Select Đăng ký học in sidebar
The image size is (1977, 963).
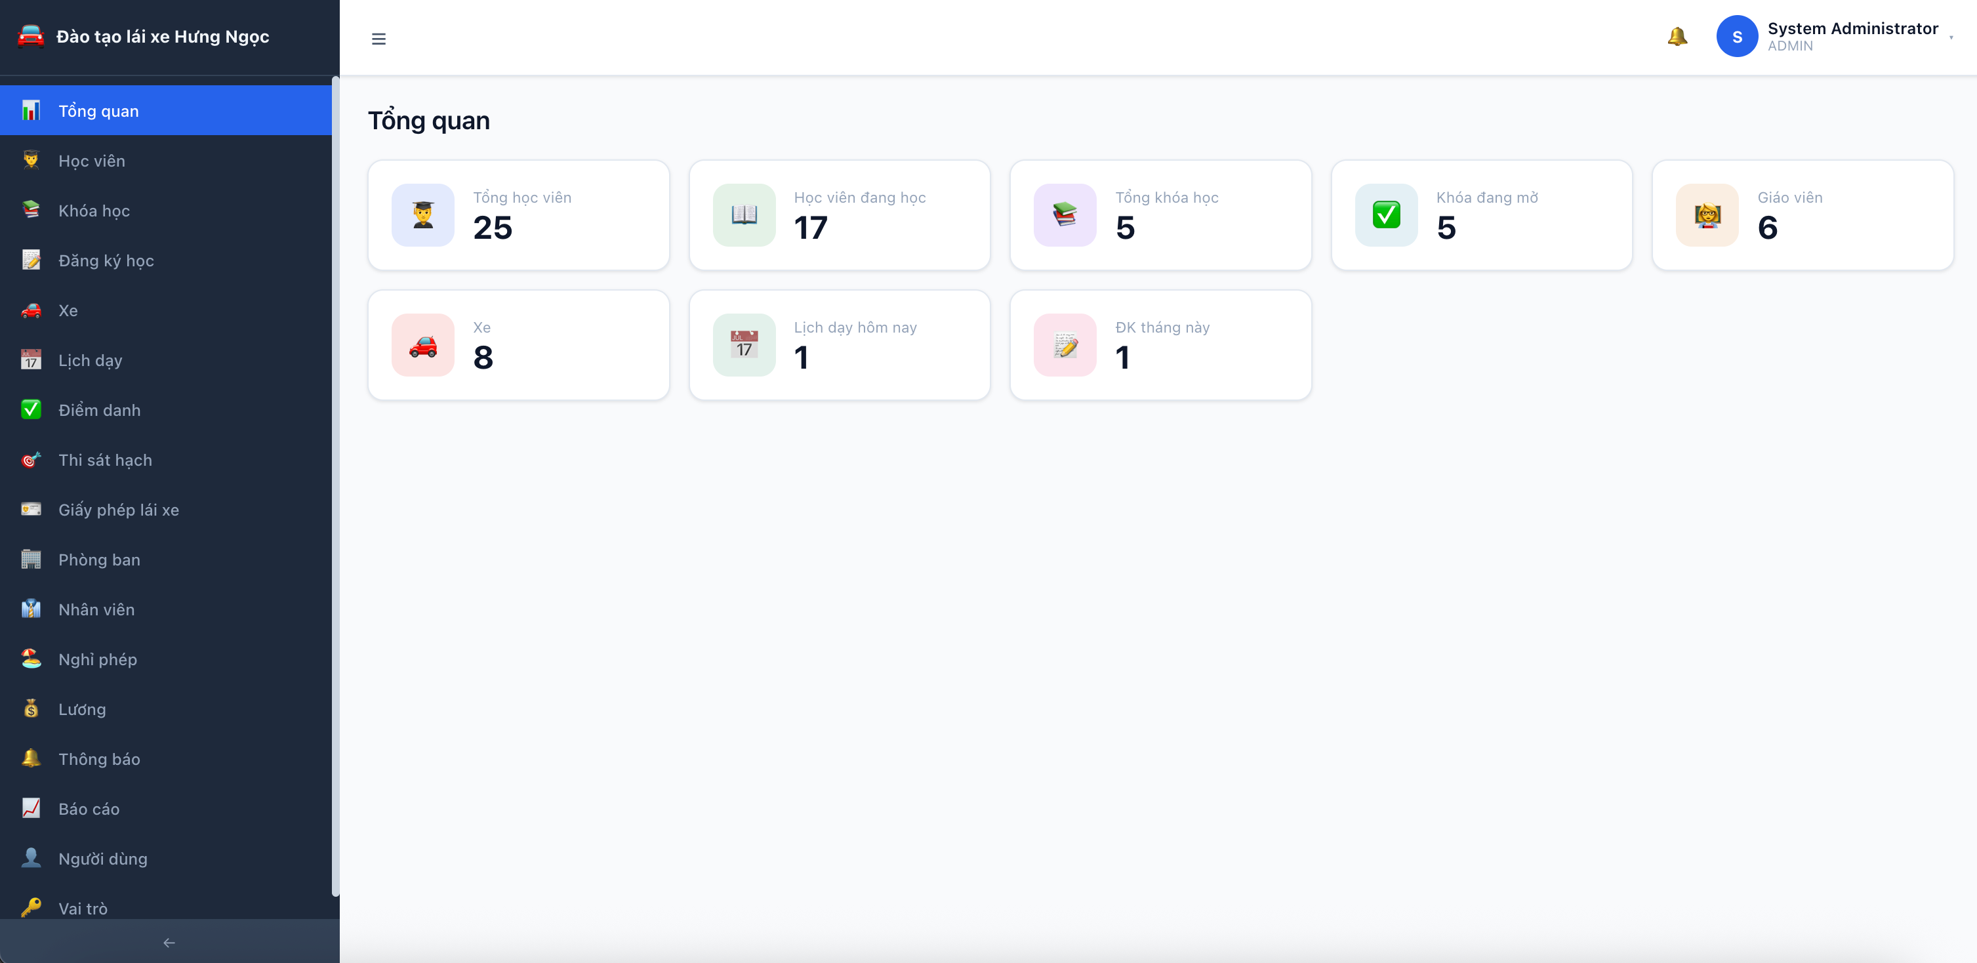(x=166, y=260)
